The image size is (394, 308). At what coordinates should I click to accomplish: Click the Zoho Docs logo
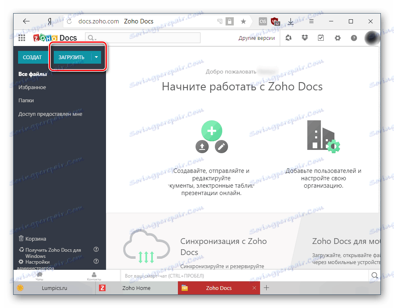pos(55,38)
